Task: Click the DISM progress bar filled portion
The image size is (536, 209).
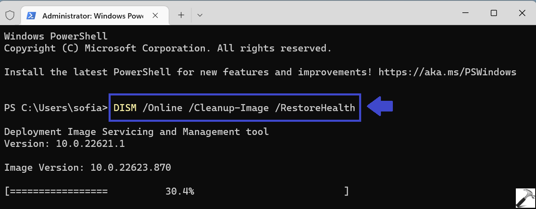Action: pyautogui.click(x=58, y=191)
